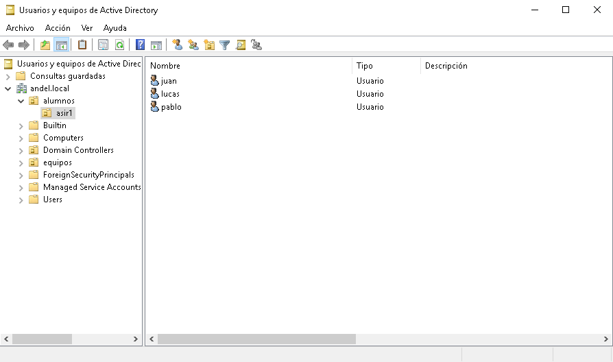Expand the ForeignSecurityPrincipals node
The width and height of the screenshot is (613, 362).
tap(21, 175)
